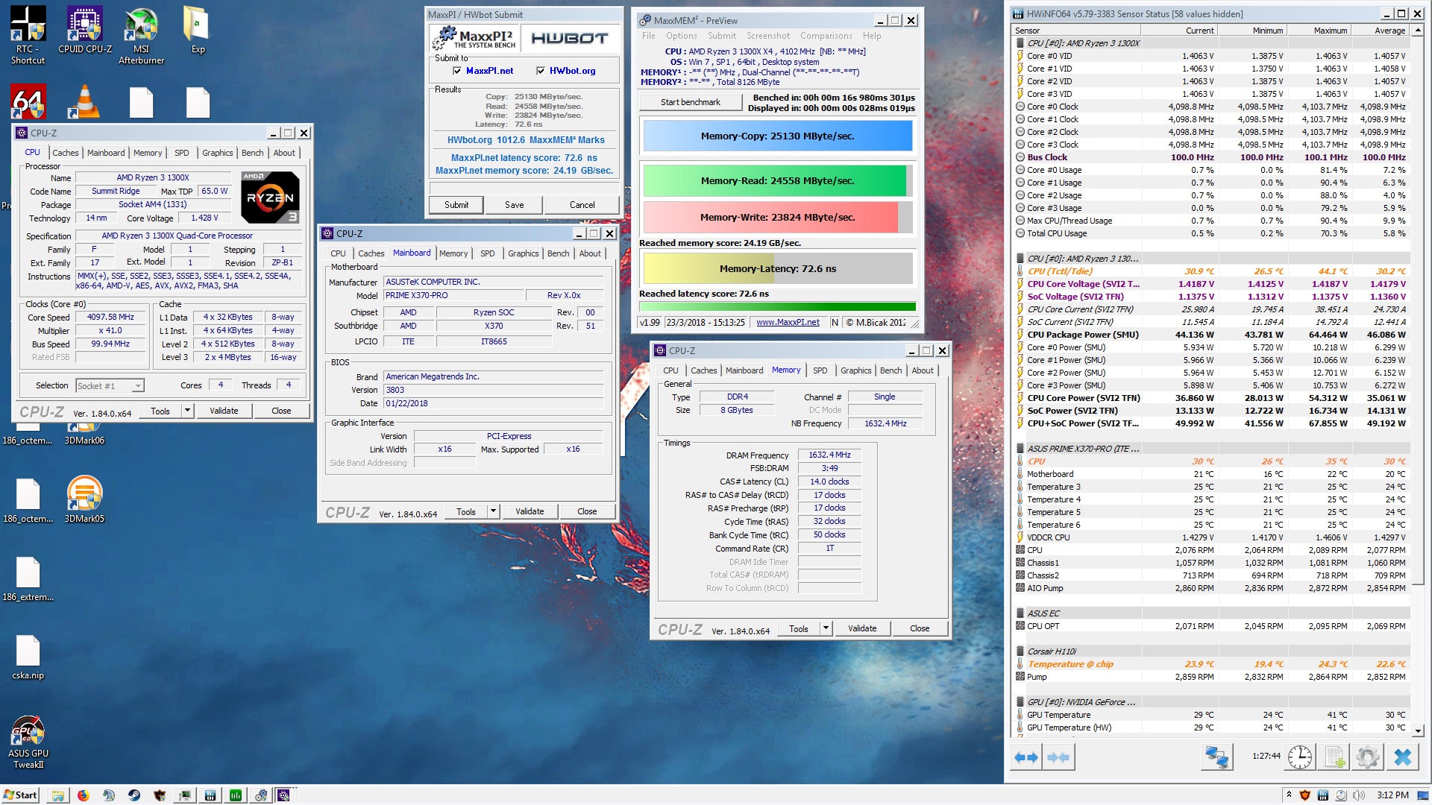
Task: Click the CPU-Z purple taskbar icon
Action: coord(284,795)
